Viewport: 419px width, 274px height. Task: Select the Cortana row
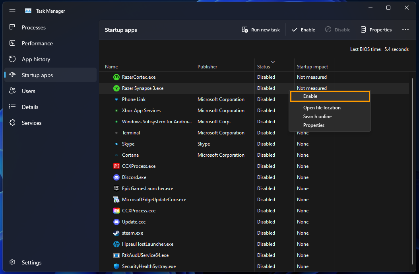254,155
